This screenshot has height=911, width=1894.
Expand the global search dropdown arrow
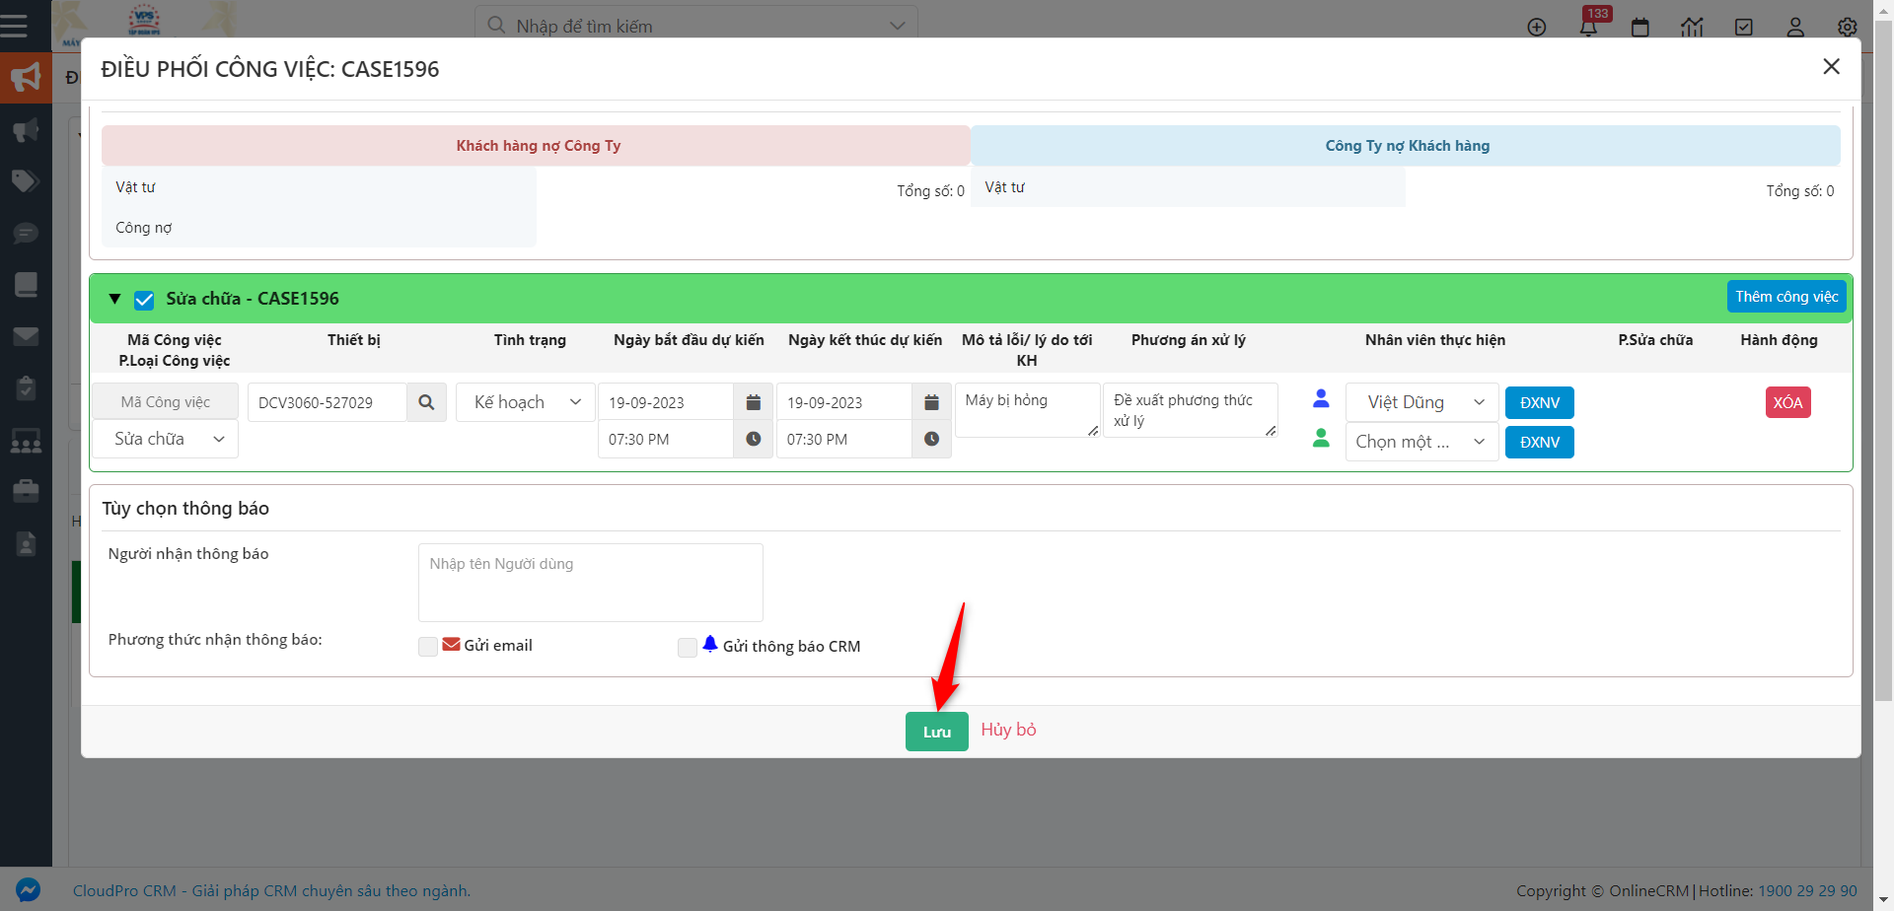click(x=897, y=26)
